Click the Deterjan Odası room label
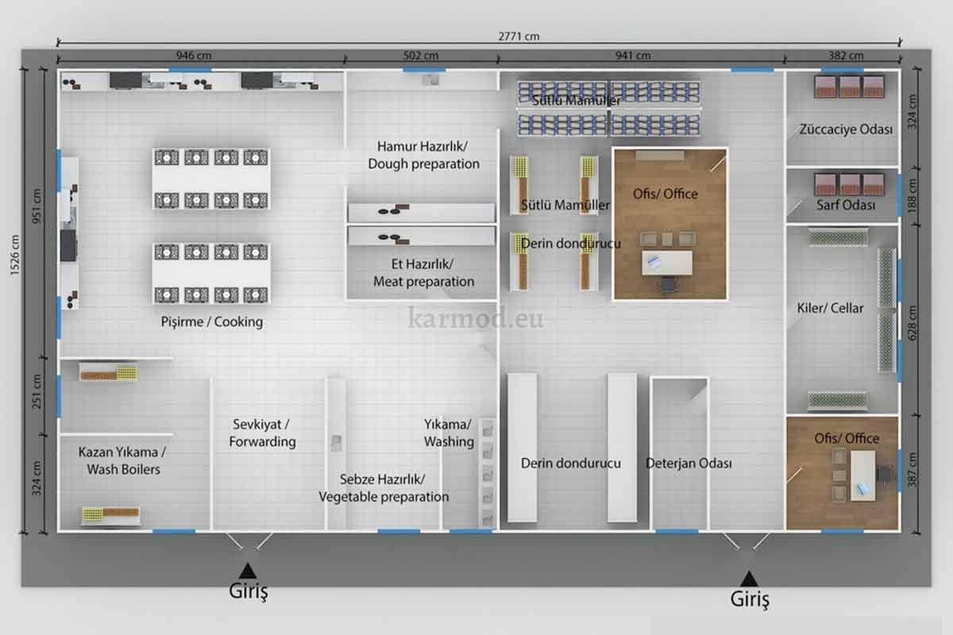This screenshot has width=953, height=635. coord(689,464)
